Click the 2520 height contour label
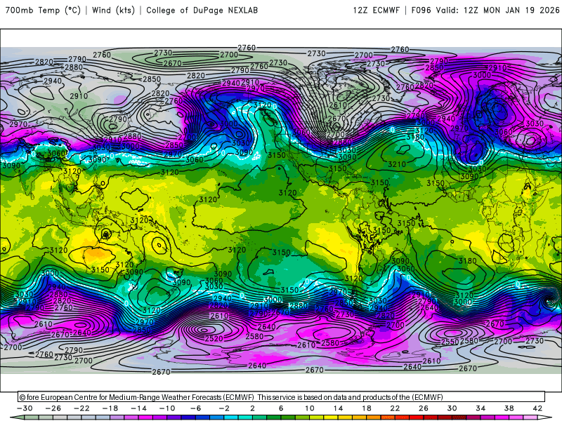 point(214,338)
